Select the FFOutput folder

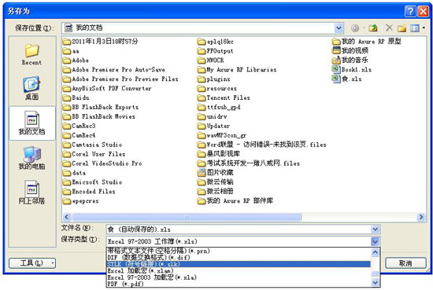coord(216,51)
